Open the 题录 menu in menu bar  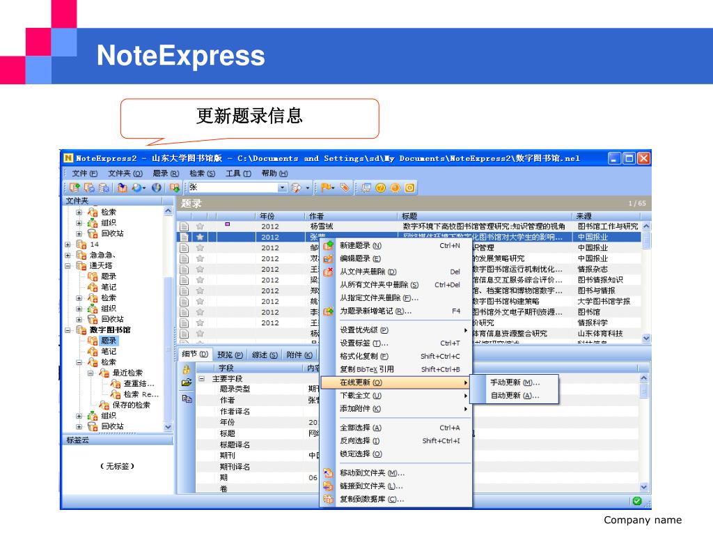pos(166,173)
